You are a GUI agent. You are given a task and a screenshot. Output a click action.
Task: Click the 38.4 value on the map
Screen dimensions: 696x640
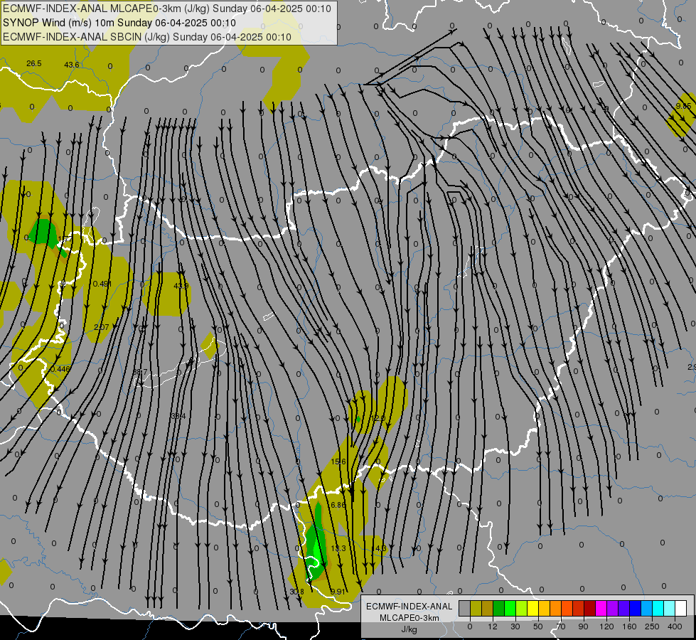[178, 416]
